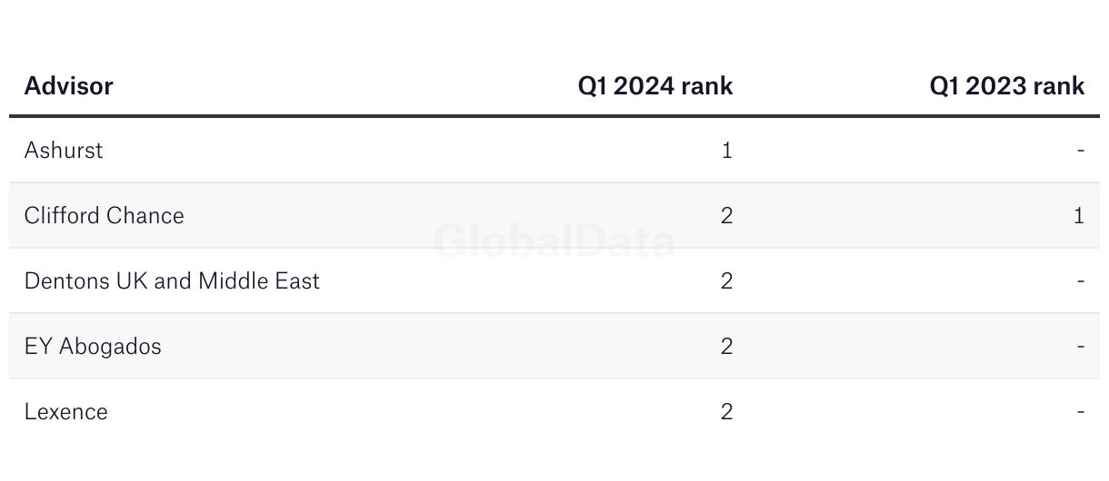Click Lexence's Q1 2023 rank dash

(1081, 412)
